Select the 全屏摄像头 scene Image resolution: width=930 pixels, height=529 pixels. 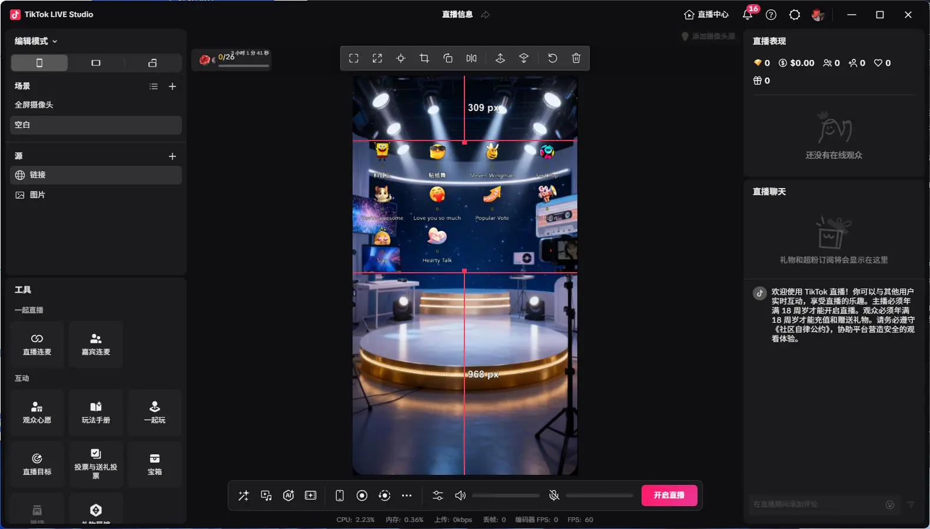(x=34, y=105)
